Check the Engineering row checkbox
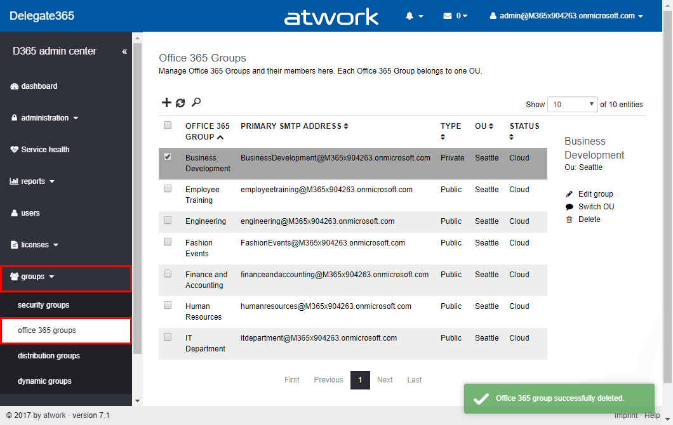The height and width of the screenshot is (425, 673). point(168,221)
